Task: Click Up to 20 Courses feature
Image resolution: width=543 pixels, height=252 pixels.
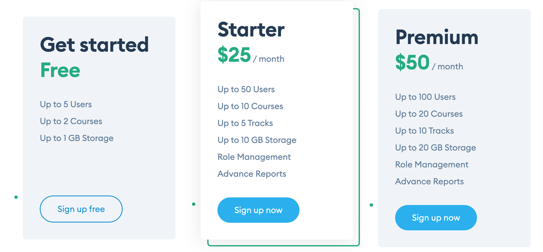Action: pyautogui.click(x=429, y=114)
